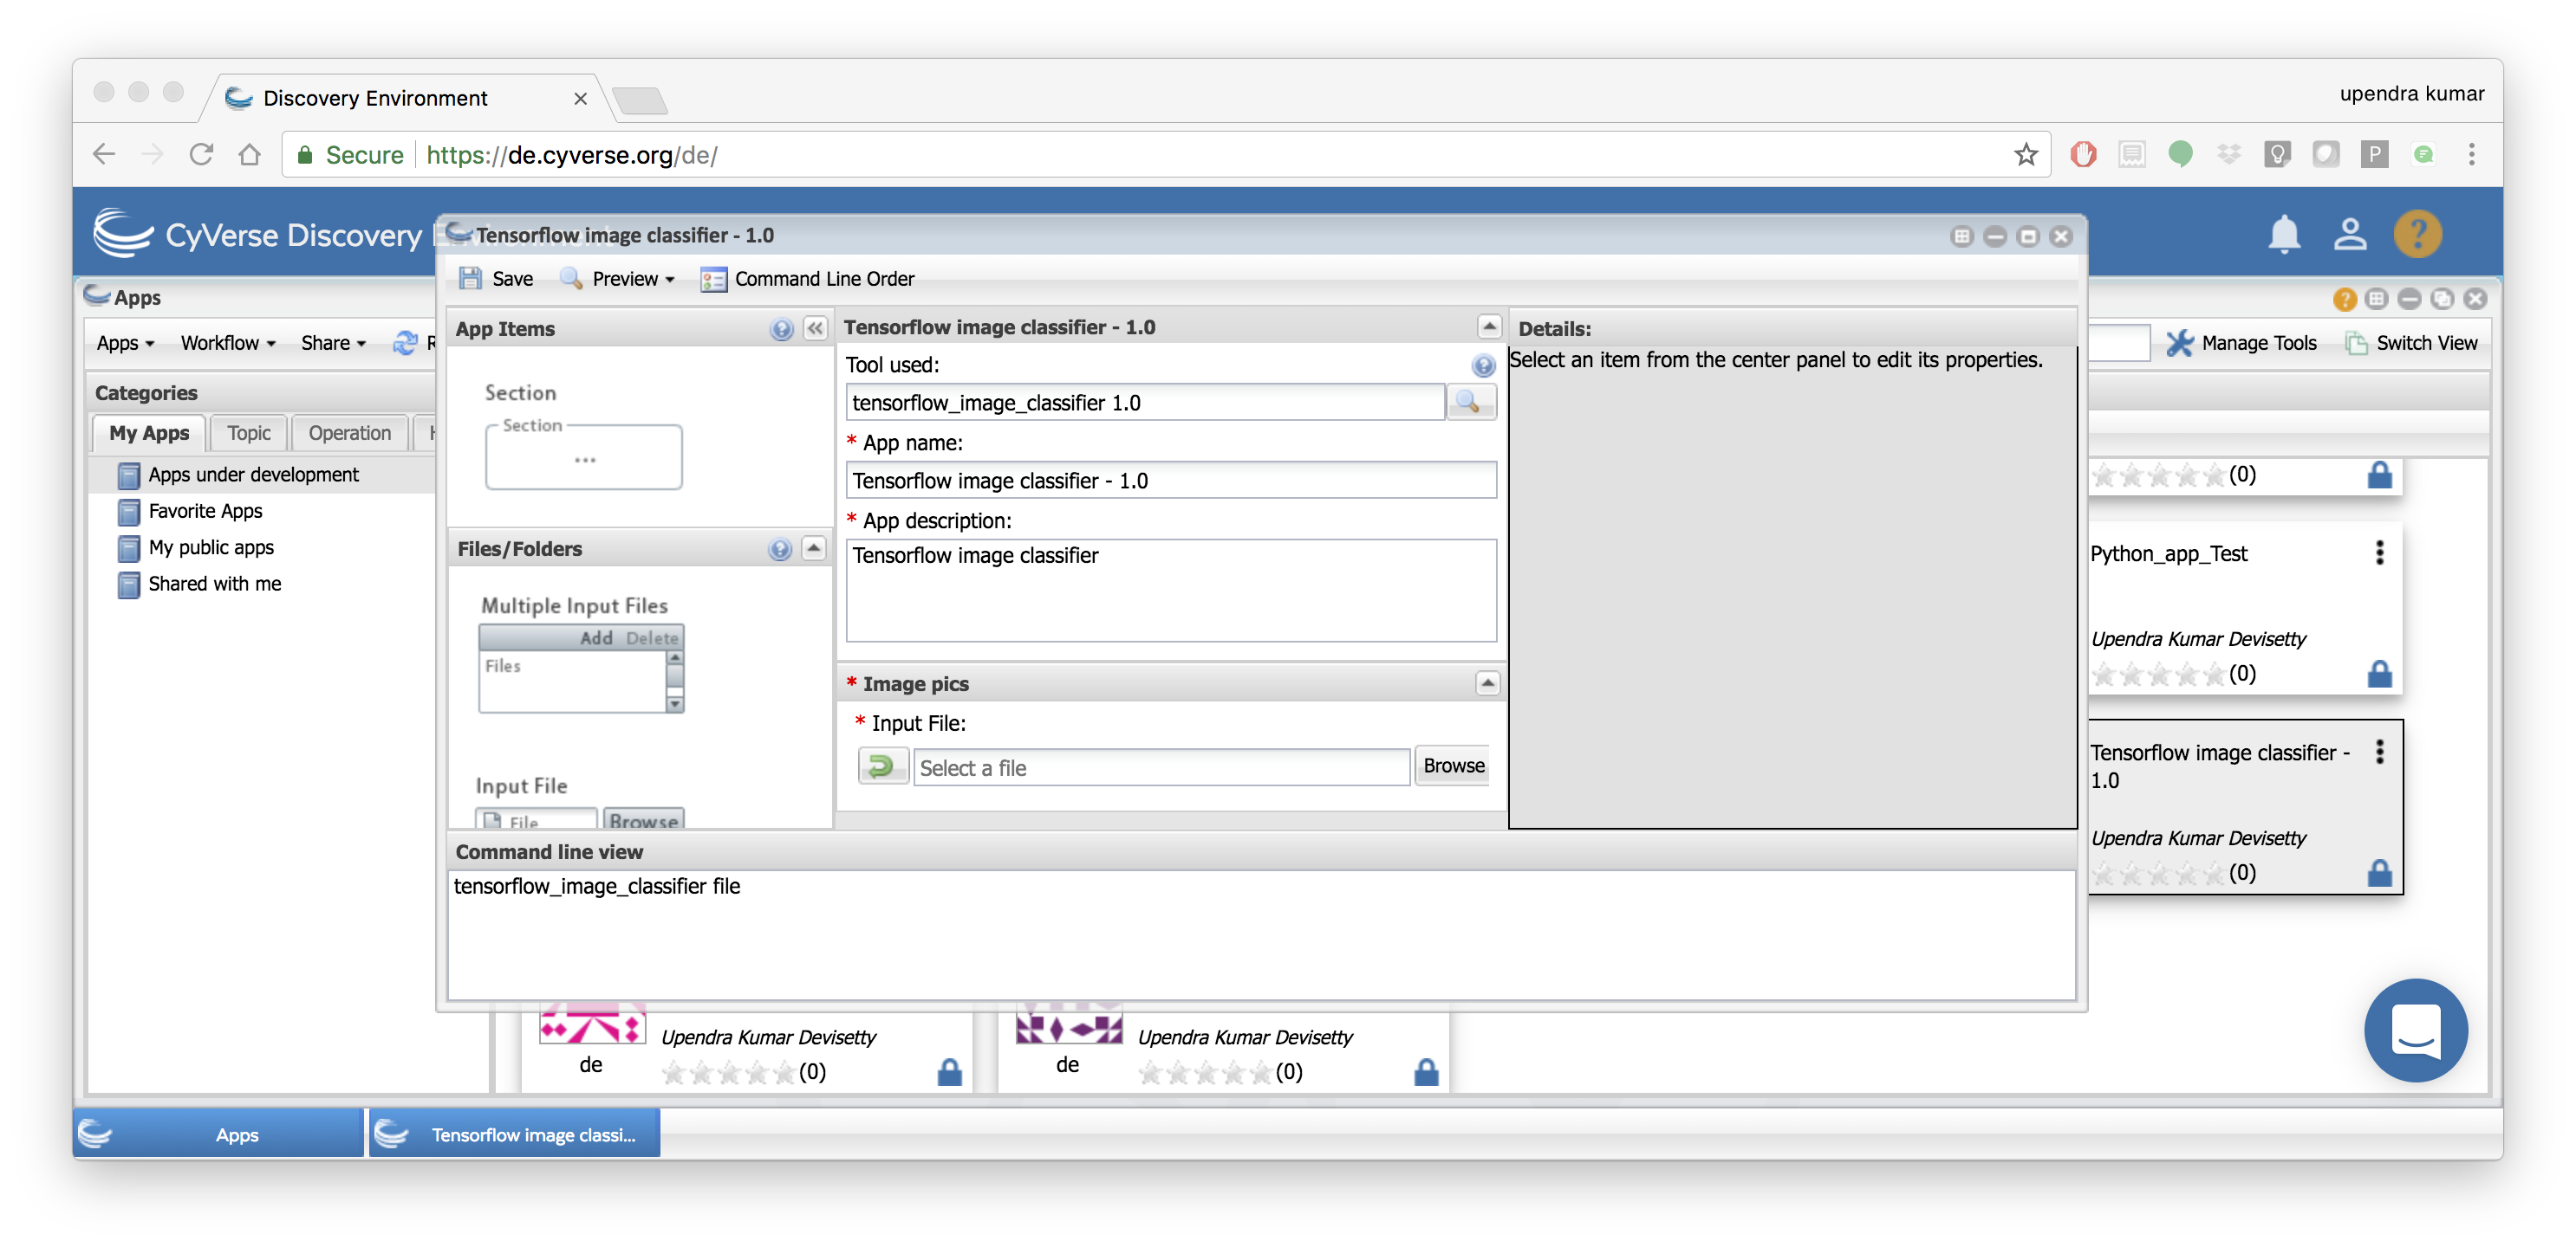Open the orange help question icon

click(x=2417, y=235)
